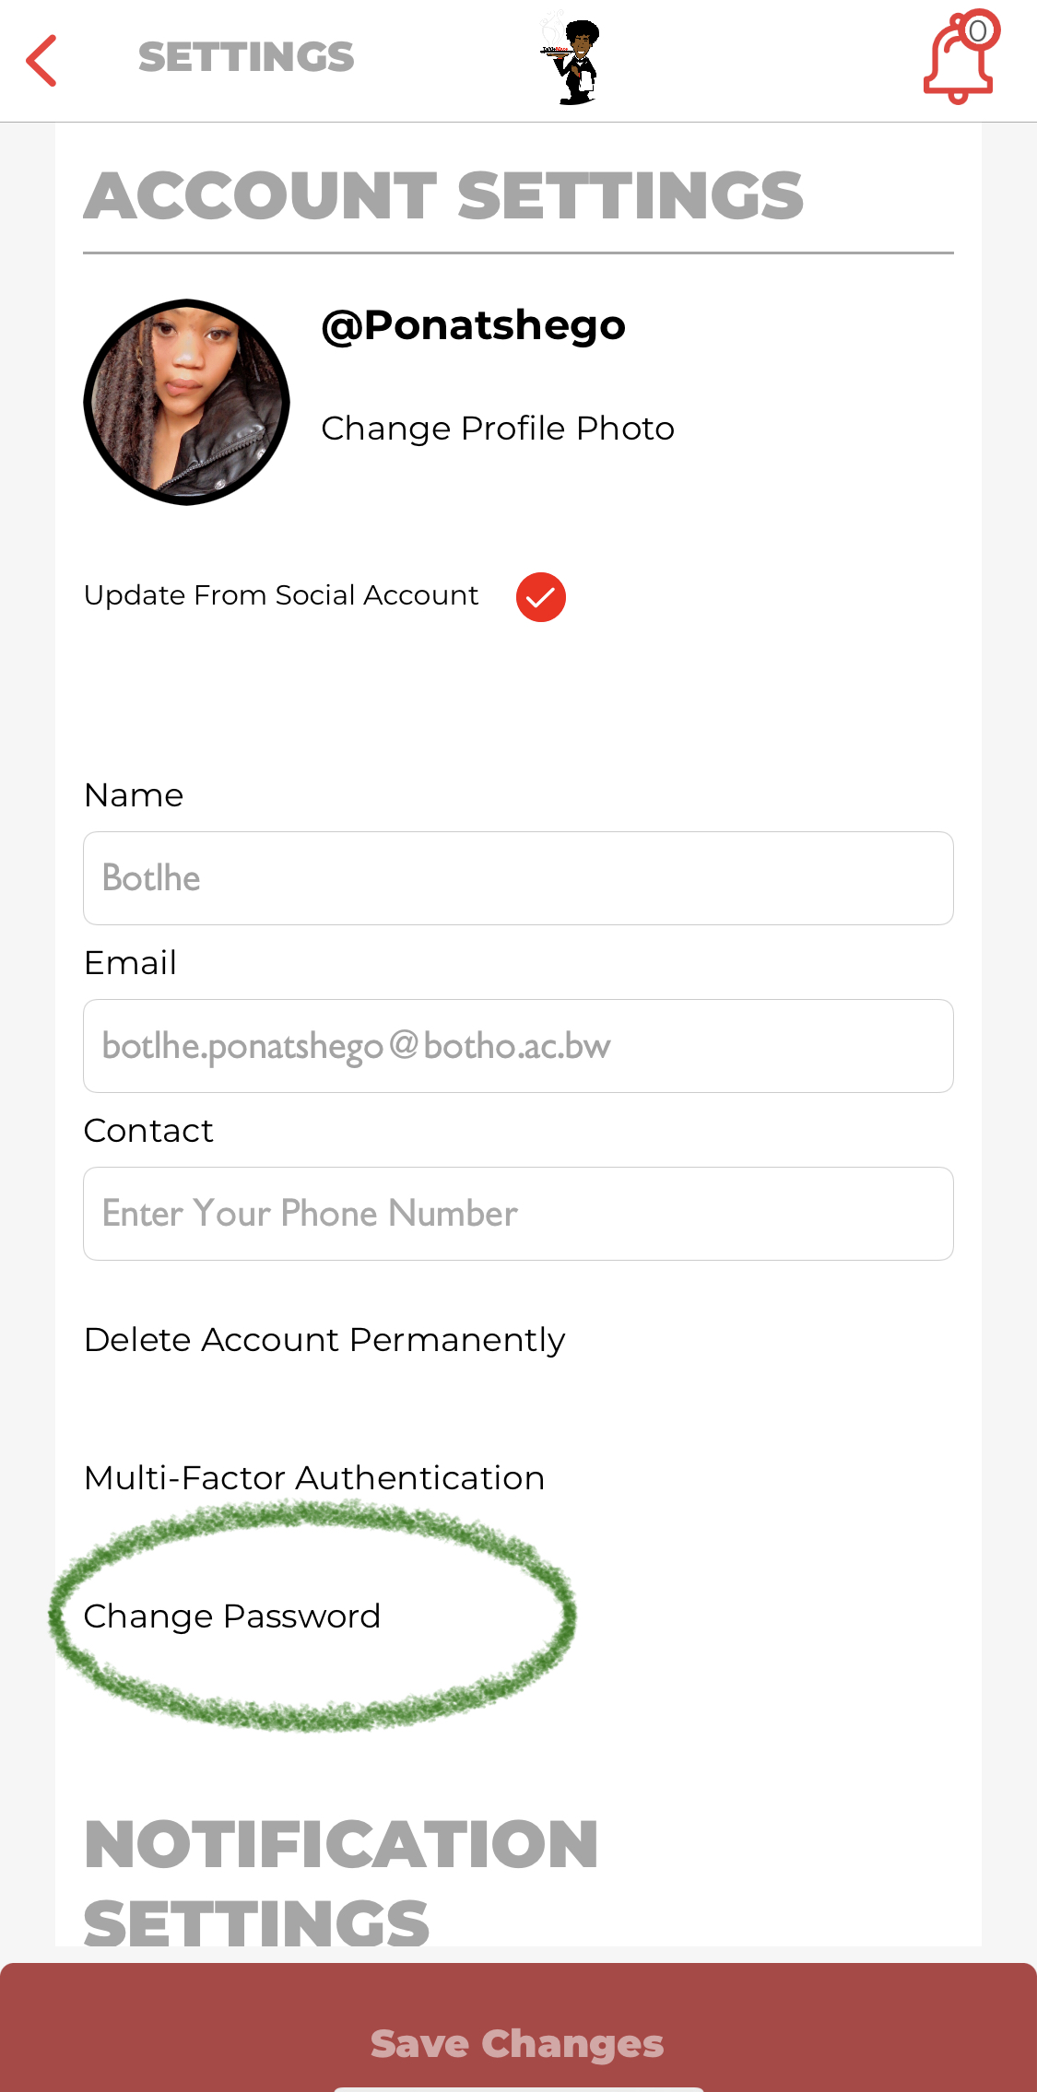This screenshot has height=2092, width=1037.
Task: Select Change Profile Photo
Action: point(497,428)
